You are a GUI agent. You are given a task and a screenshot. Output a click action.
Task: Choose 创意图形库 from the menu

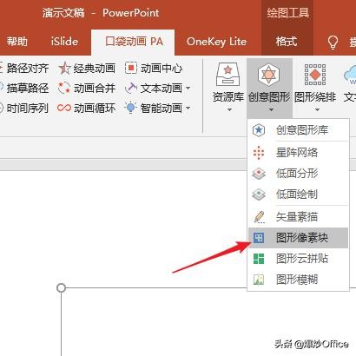(x=299, y=130)
